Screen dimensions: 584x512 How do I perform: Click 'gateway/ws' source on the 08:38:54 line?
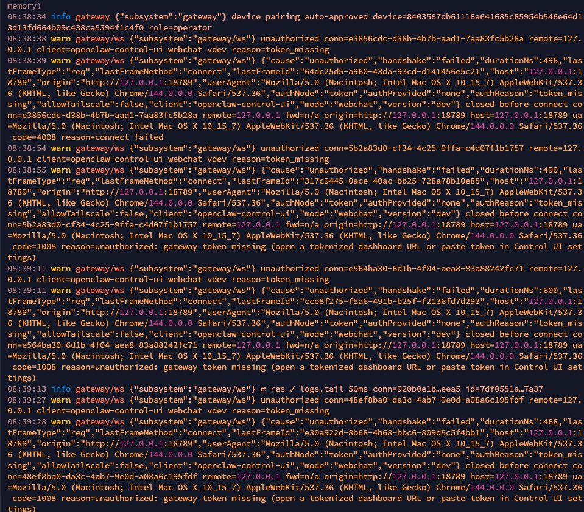100,148
